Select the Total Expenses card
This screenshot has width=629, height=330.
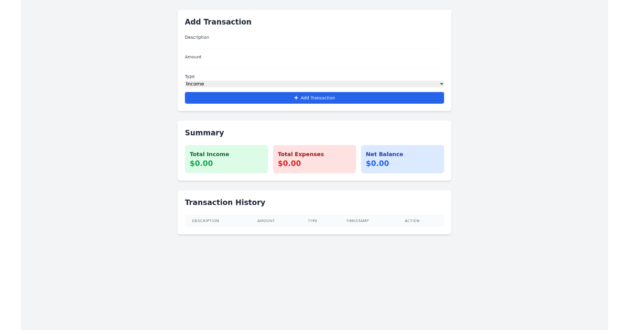pos(314,159)
